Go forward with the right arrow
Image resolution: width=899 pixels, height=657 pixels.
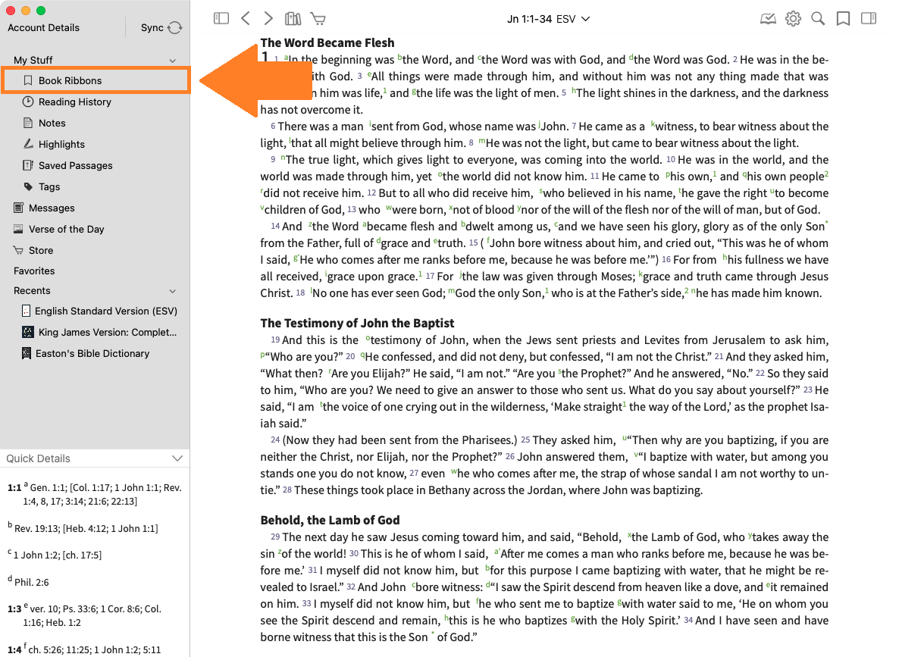pos(268,18)
